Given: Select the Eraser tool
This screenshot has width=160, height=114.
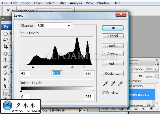Looking at the screenshot, I should [5, 66].
